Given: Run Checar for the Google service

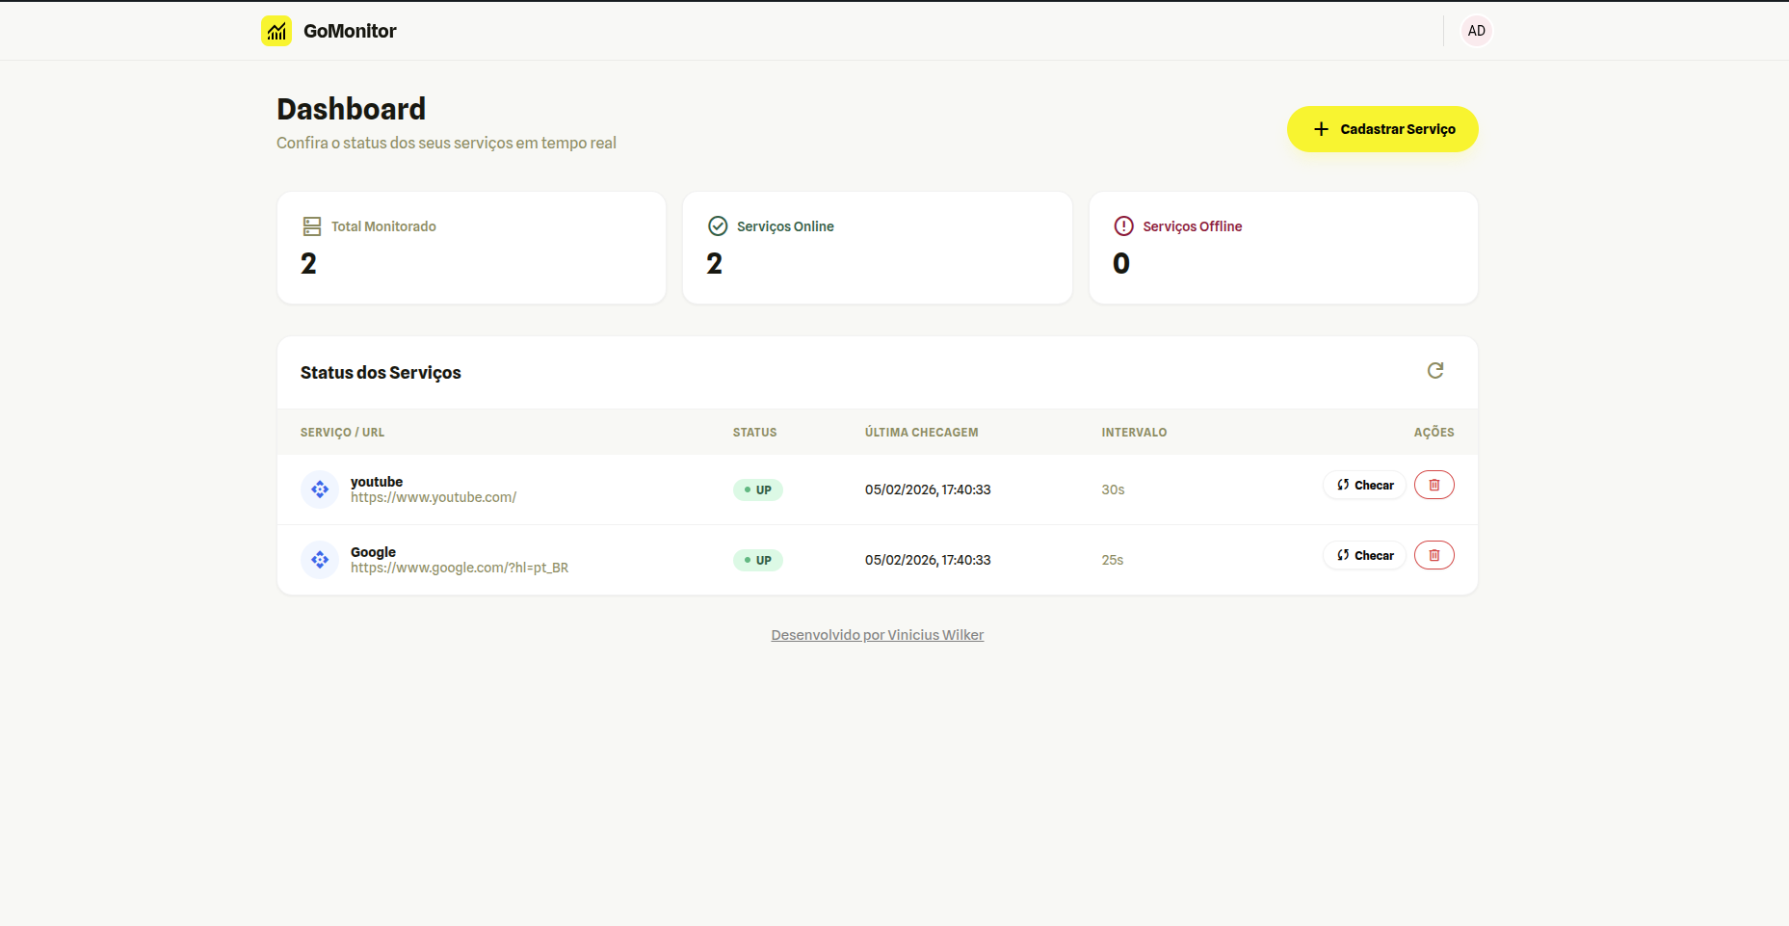Looking at the screenshot, I should pos(1365,555).
